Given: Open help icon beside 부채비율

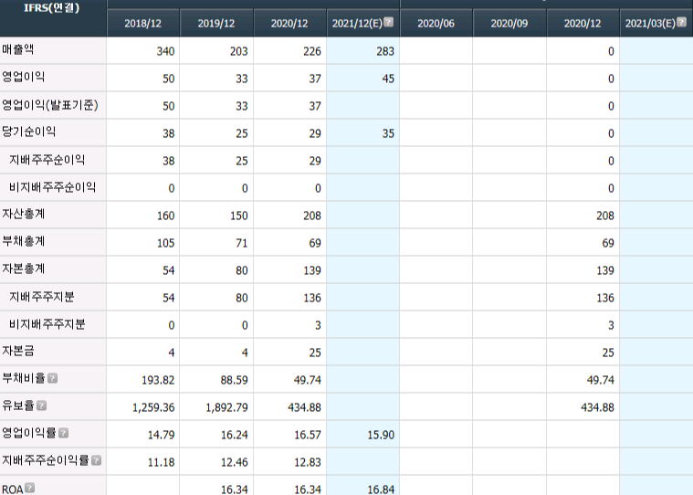Looking at the screenshot, I should coord(52,378).
